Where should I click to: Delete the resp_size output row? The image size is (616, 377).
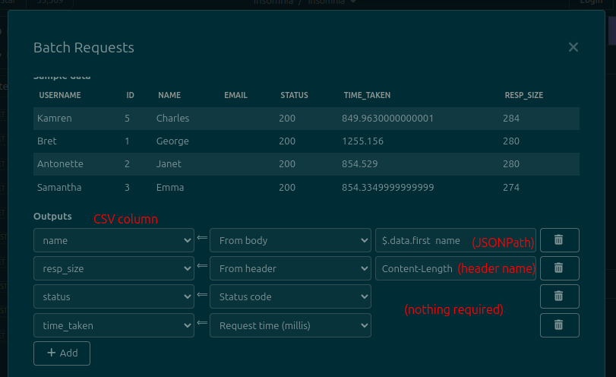point(560,268)
